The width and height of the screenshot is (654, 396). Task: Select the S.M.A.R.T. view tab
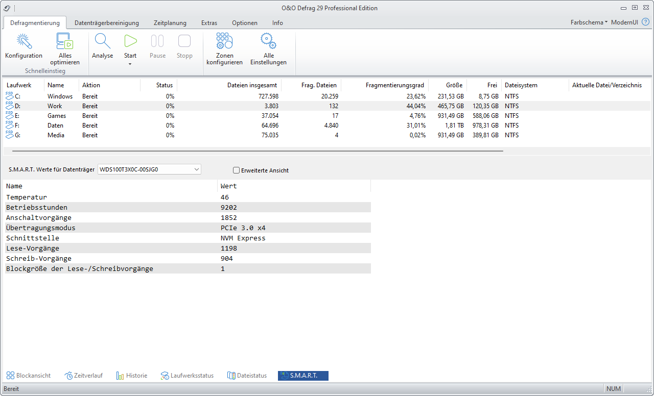[303, 376]
